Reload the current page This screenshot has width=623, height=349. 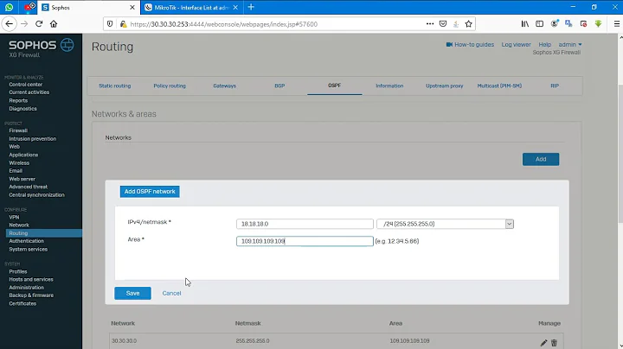39,24
